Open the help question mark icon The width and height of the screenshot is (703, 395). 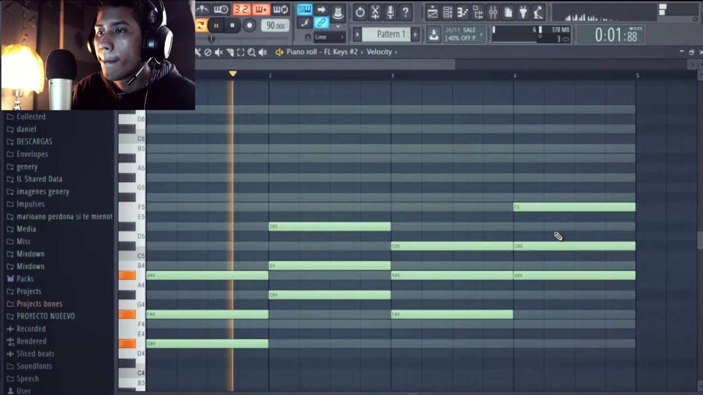pos(405,12)
